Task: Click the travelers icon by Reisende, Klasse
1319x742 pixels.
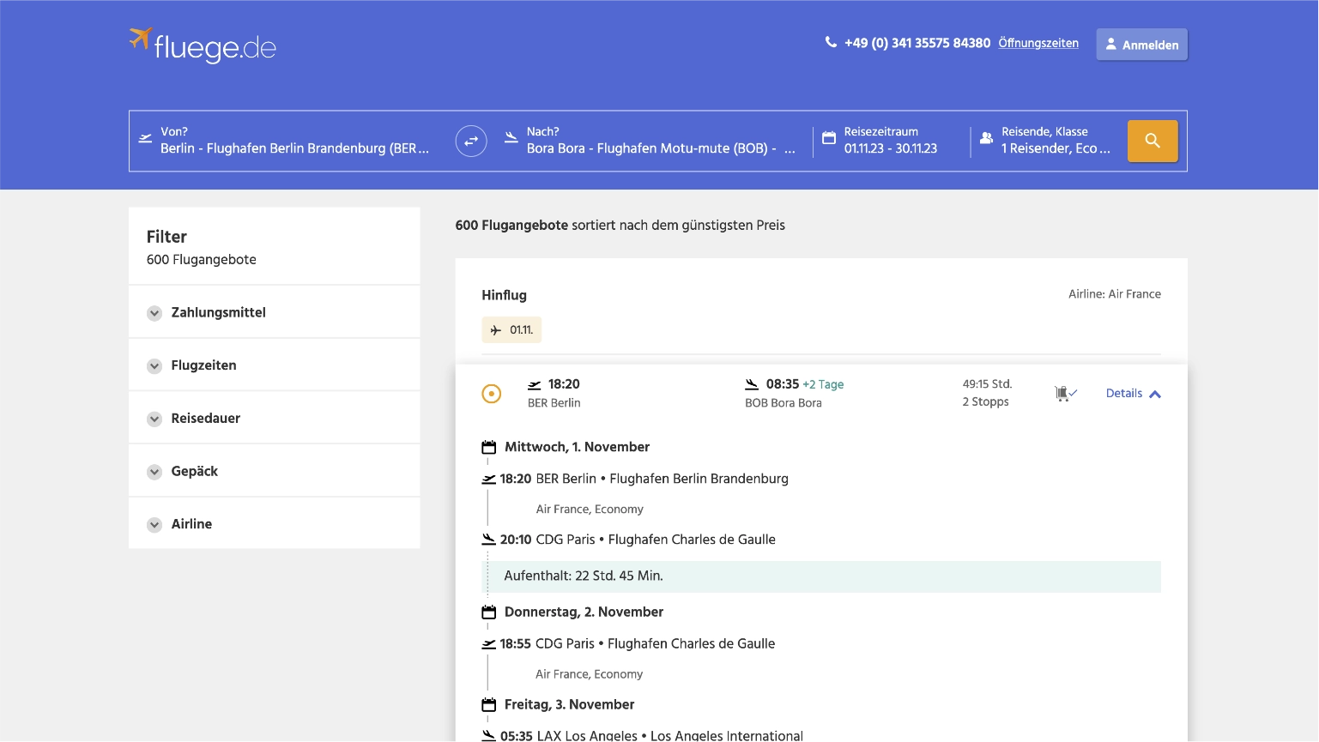Action: click(x=987, y=138)
